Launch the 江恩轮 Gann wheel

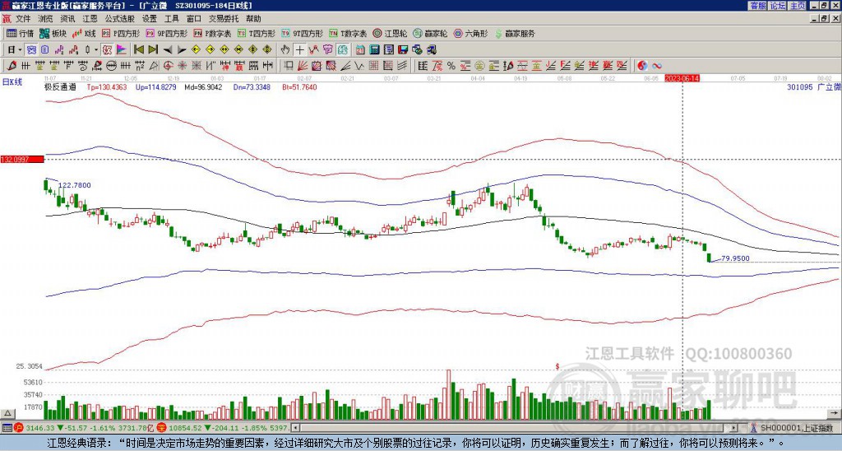390,33
